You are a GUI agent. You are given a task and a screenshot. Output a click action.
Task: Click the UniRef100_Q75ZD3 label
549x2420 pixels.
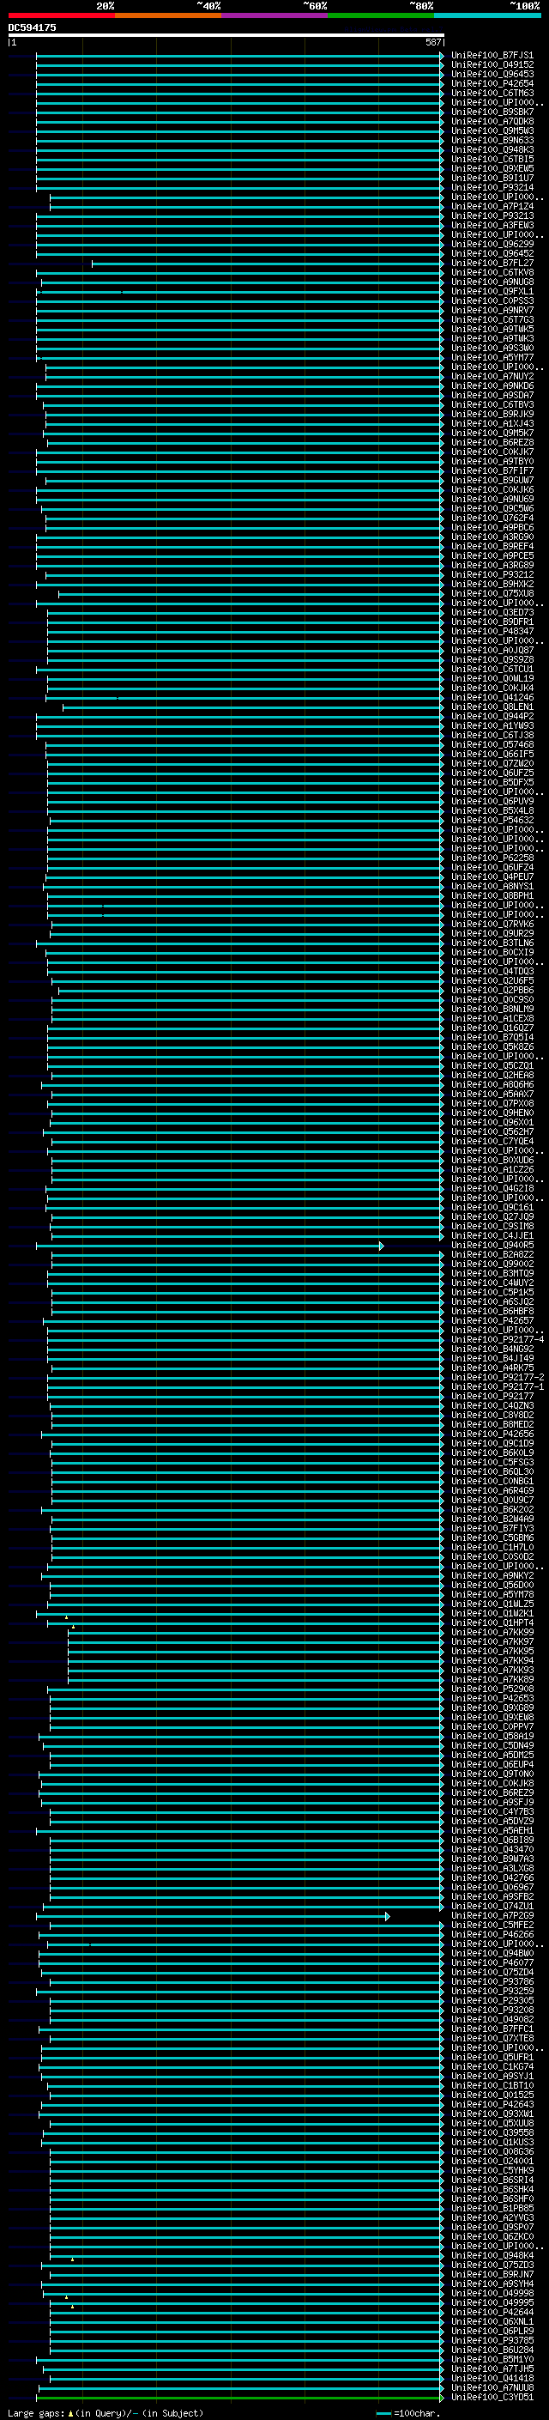pos(492,2264)
